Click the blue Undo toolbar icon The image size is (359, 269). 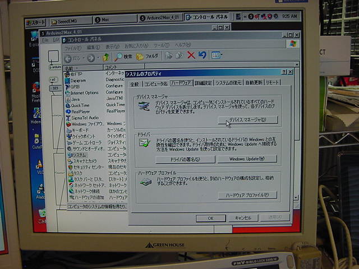click(202, 55)
